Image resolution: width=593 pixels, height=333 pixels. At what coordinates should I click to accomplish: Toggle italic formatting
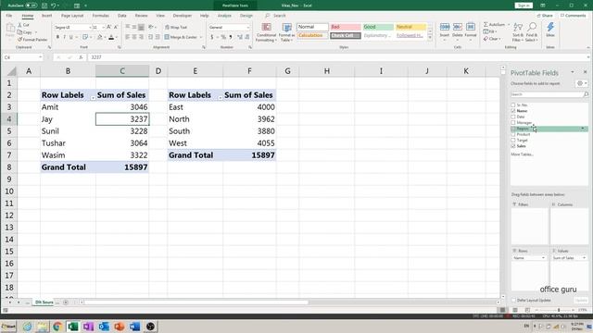pos(64,37)
